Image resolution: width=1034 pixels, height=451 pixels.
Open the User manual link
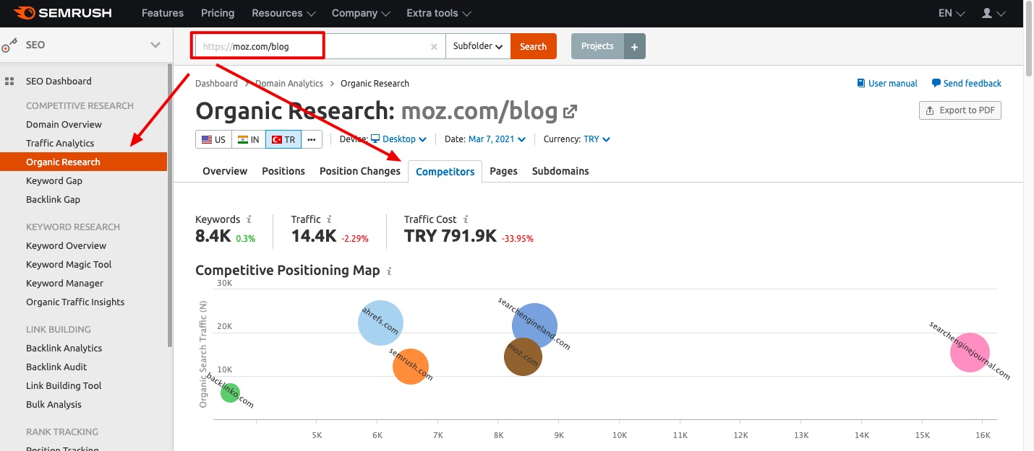click(887, 83)
